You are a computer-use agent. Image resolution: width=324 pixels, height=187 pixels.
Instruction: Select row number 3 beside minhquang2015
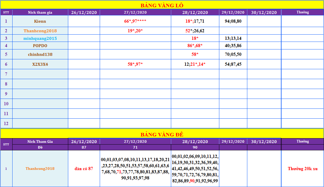coord(6,38)
